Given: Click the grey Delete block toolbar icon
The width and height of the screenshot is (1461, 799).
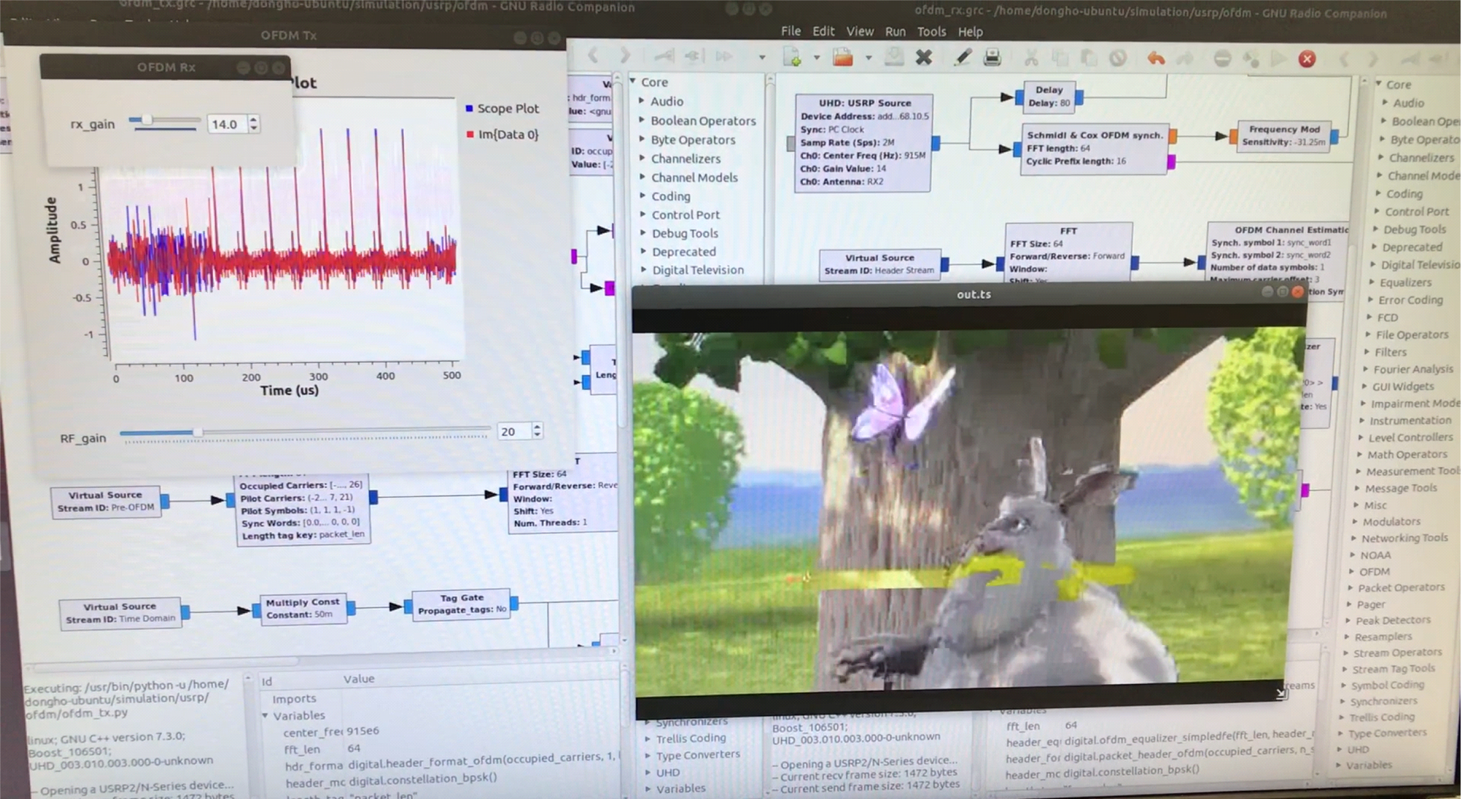Looking at the screenshot, I should point(1117,58).
